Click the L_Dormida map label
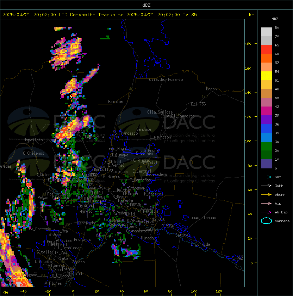 200,244
